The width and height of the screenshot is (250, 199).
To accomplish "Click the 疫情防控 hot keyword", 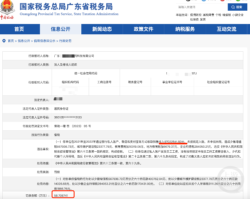I will 196,15.
